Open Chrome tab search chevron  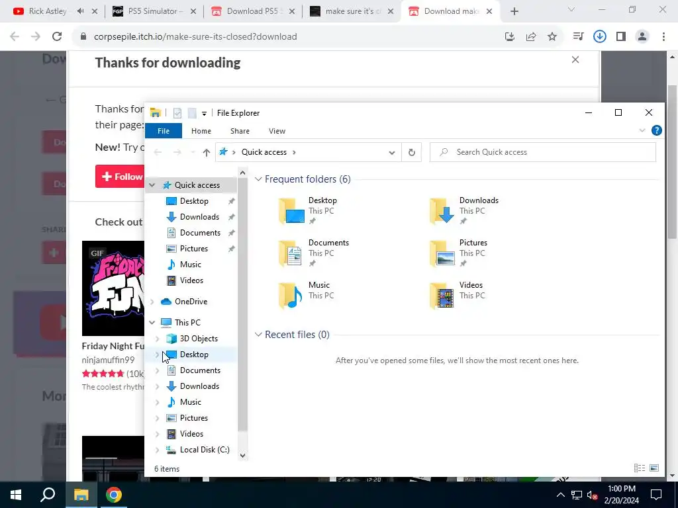(x=571, y=9)
